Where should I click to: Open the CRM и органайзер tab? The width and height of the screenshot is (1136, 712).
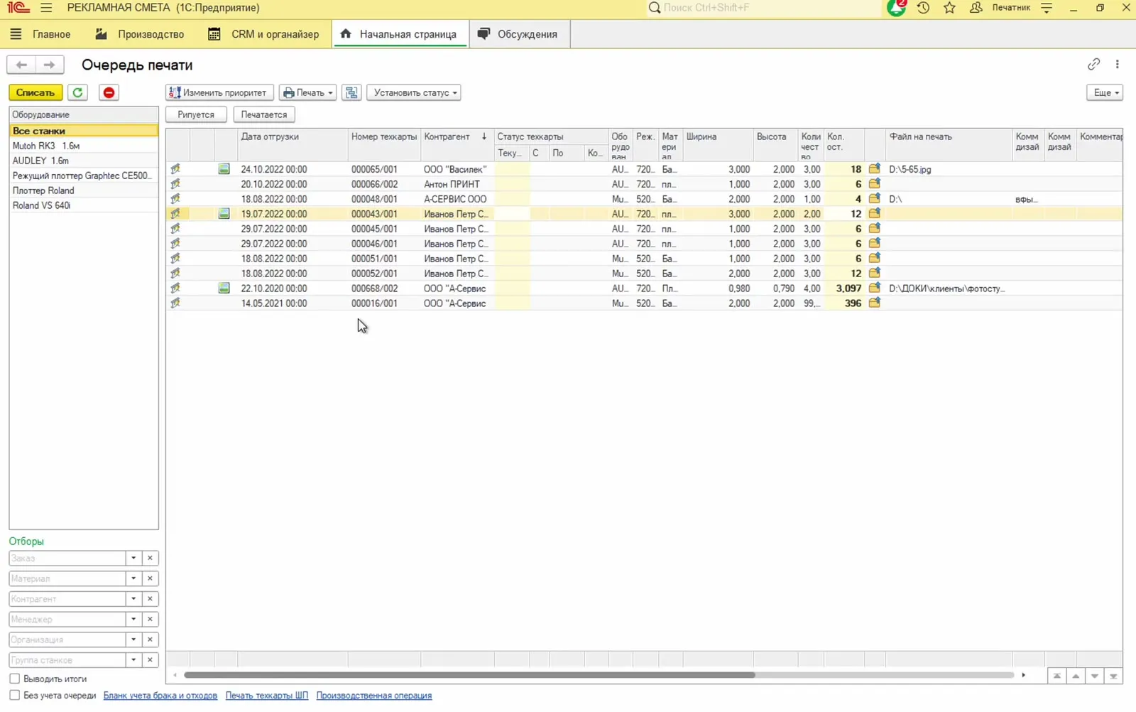click(263, 34)
